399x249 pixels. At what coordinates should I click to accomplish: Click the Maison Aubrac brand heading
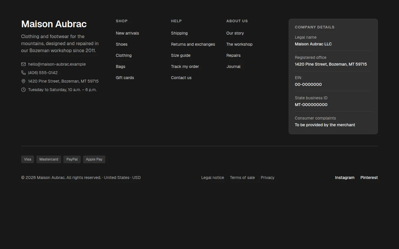coord(54,24)
